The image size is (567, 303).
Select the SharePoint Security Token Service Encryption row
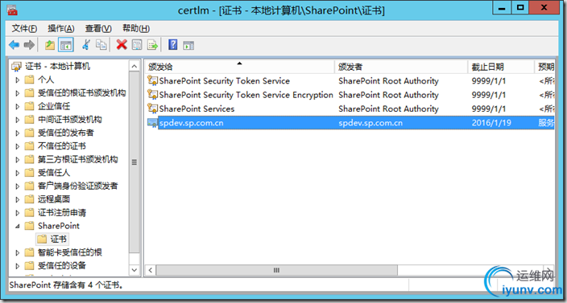click(x=350, y=95)
